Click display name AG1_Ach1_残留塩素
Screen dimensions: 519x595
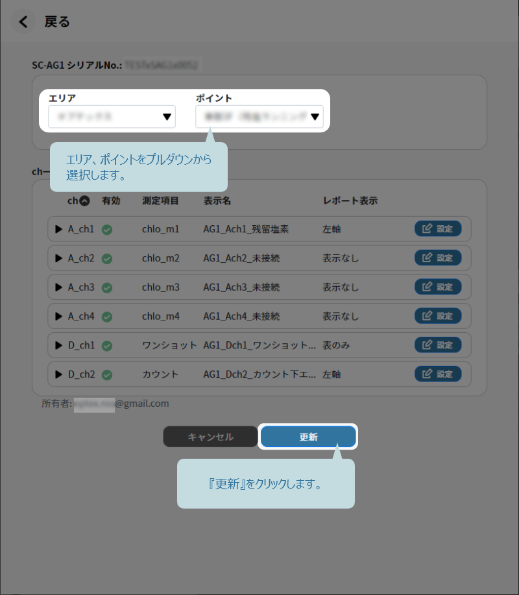click(246, 229)
